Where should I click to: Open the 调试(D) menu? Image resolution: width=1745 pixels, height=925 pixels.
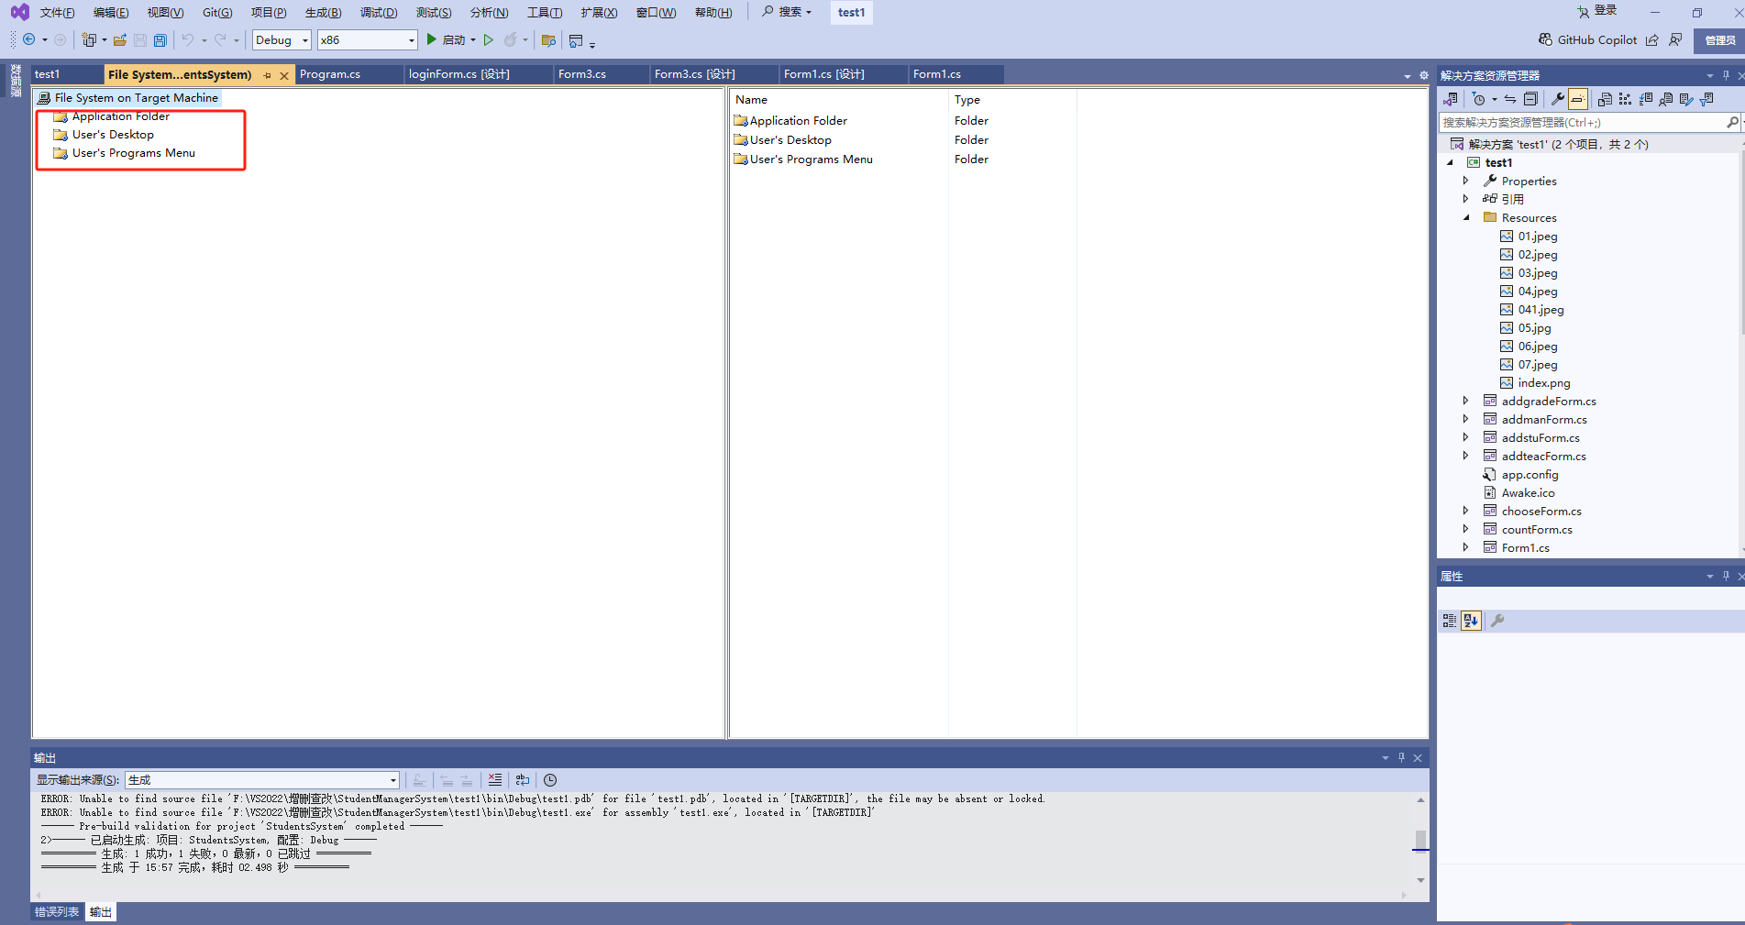point(379,12)
